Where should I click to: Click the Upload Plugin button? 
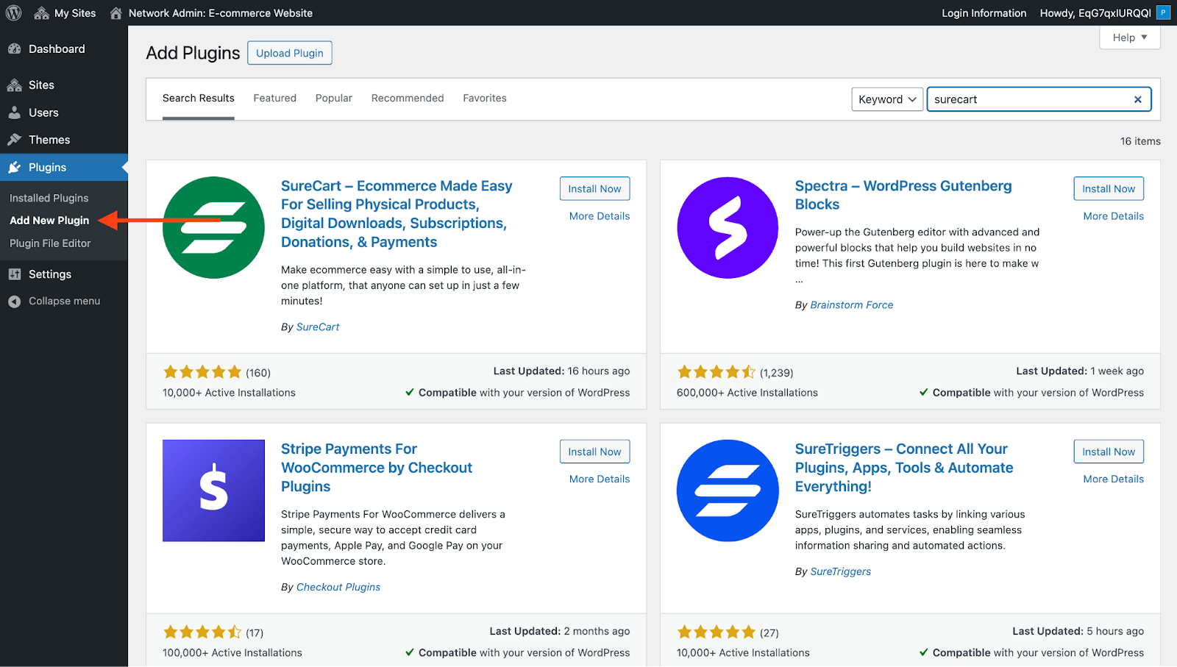click(x=289, y=53)
